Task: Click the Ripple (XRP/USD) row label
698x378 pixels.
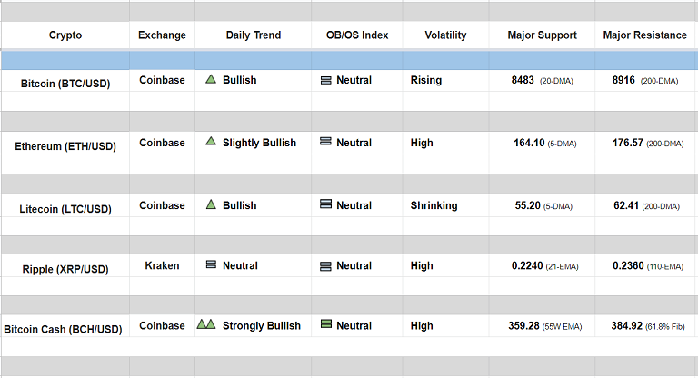Action: [65, 269]
